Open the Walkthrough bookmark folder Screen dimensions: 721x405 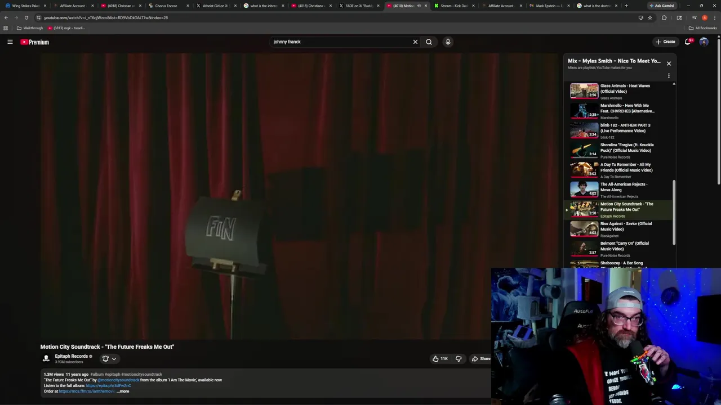click(x=30, y=28)
